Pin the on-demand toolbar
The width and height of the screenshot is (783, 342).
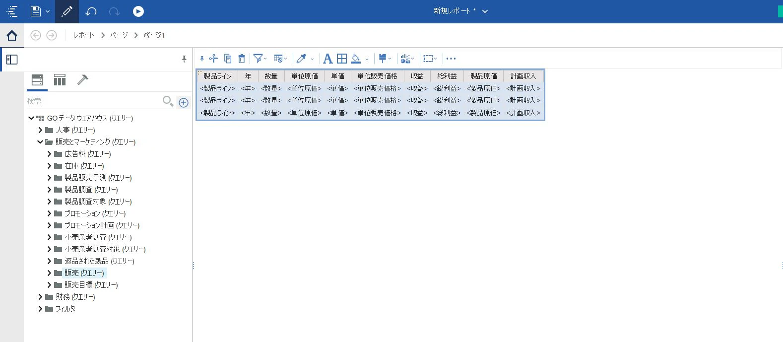pyautogui.click(x=202, y=59)
